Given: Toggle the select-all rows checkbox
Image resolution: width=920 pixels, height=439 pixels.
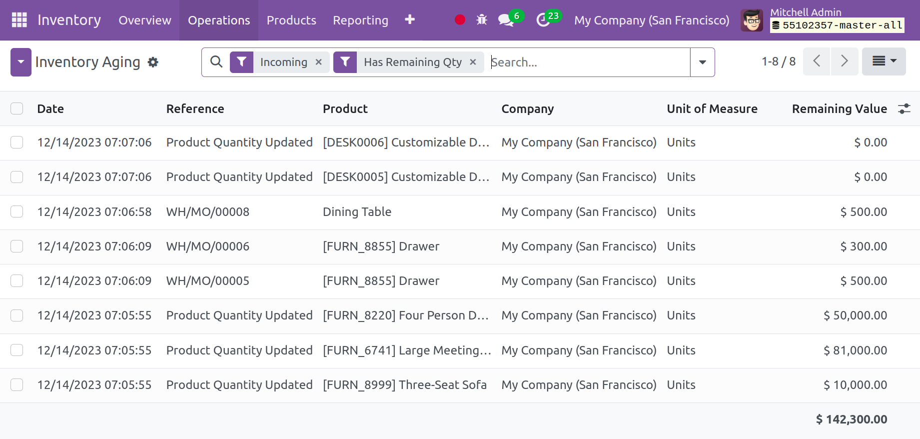Looking at the screenshot, I should click(x=17, y=108).
